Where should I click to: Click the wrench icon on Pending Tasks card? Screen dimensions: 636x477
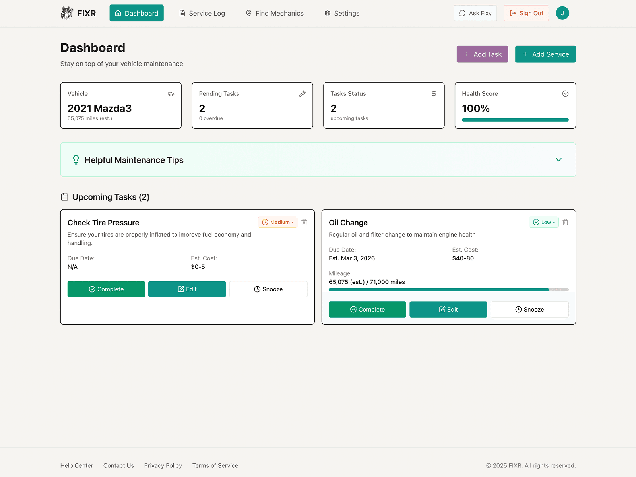coord(302,94)
